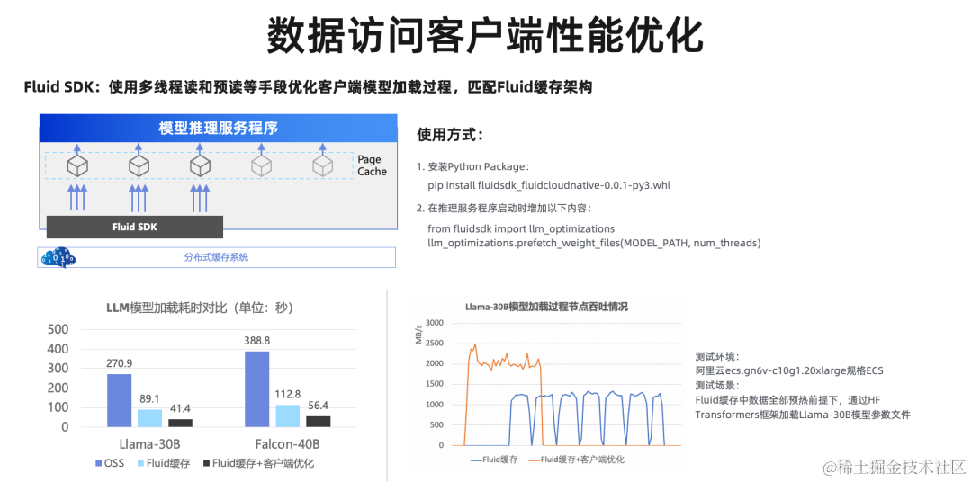
Task: Click the 41.4 value label
Action: (180, 409)
